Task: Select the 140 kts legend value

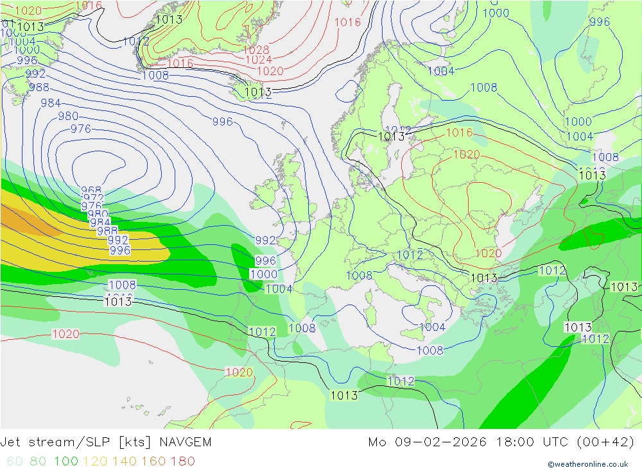Action: [124, 461]
